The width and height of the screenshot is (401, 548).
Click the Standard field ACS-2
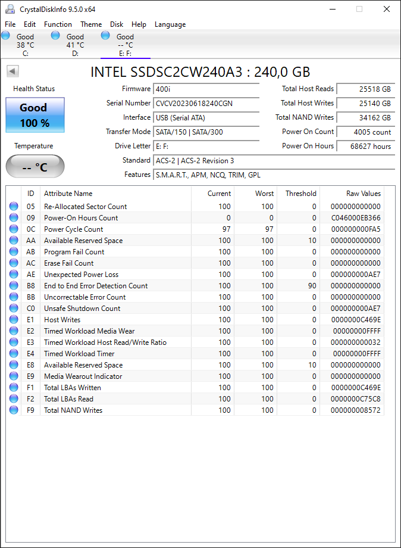(x=274, y=161)
